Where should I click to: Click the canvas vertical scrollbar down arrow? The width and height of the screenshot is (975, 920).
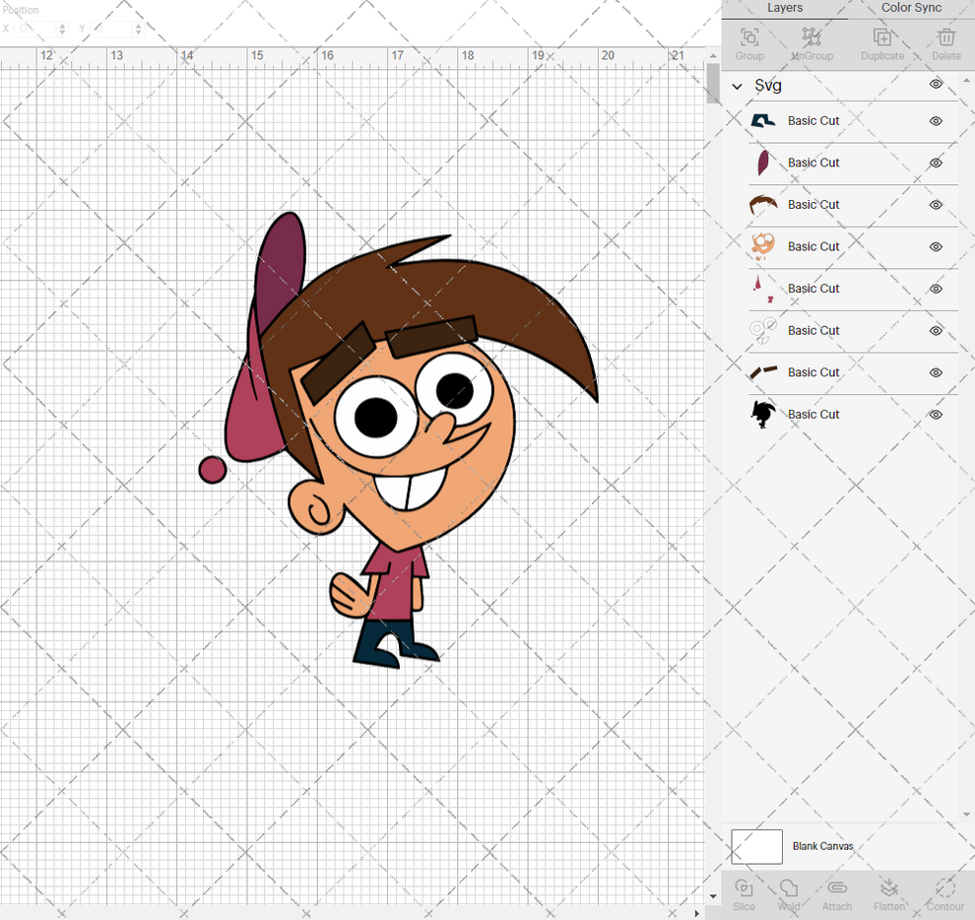coord(712,896)
